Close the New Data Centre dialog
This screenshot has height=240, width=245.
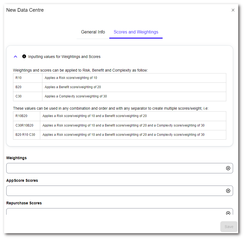233,10
